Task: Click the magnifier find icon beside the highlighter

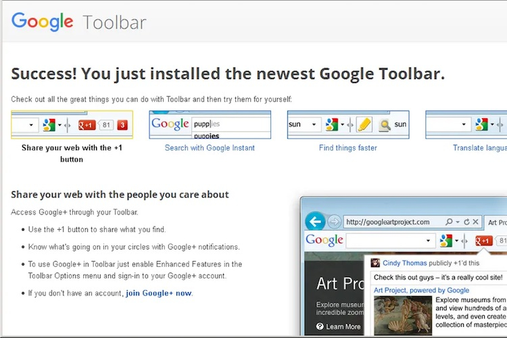Action: click(x=384, y=125)
